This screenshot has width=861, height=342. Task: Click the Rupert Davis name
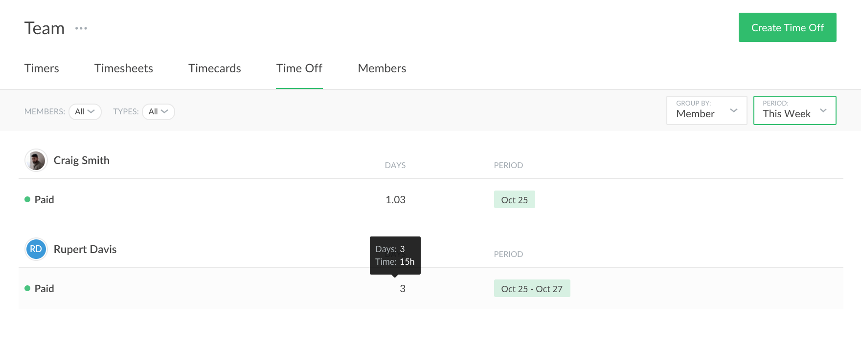pos(85,249)
